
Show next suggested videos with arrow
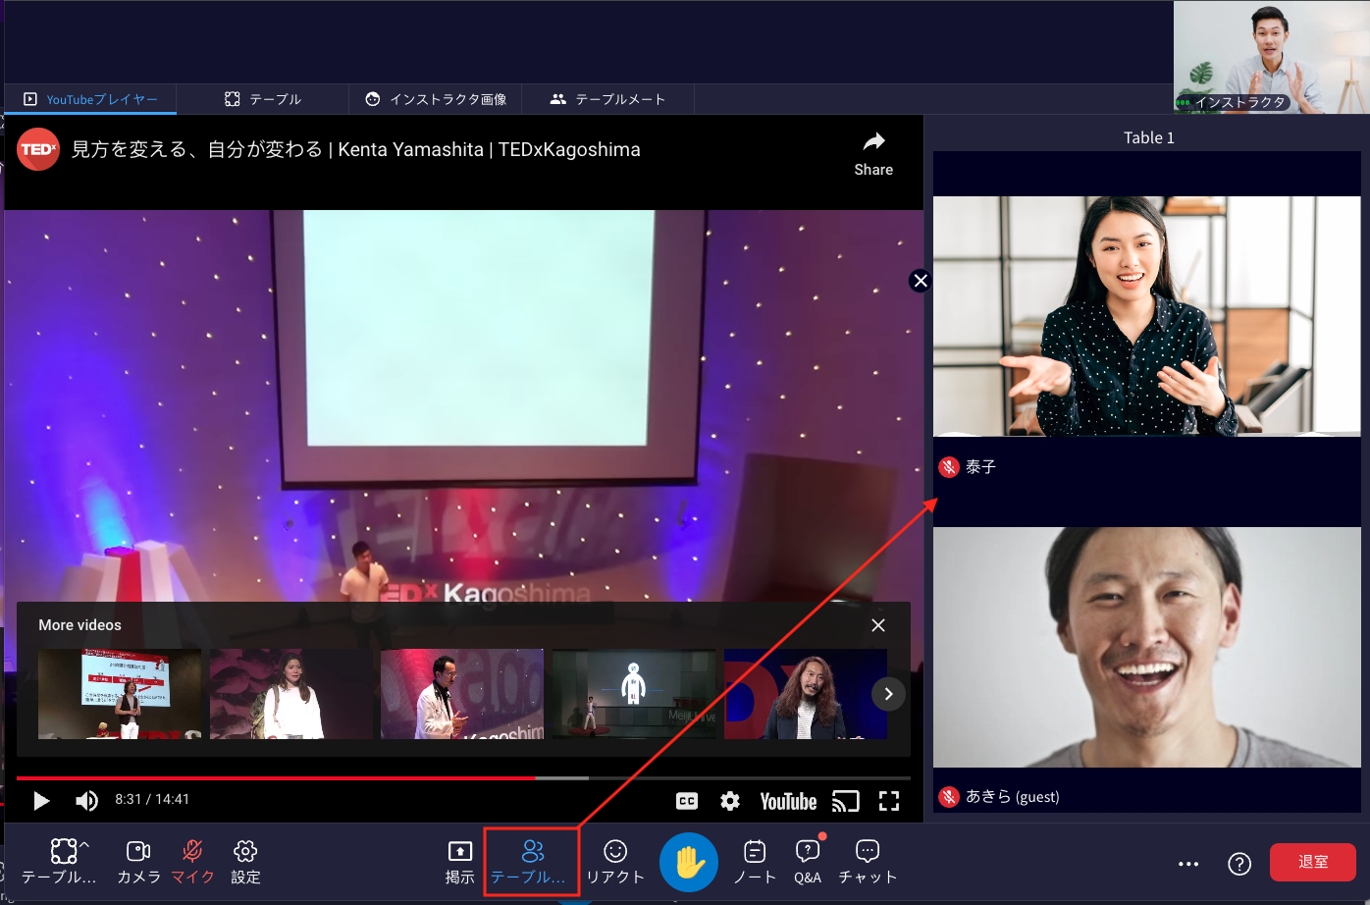click(x=888, y=694)
